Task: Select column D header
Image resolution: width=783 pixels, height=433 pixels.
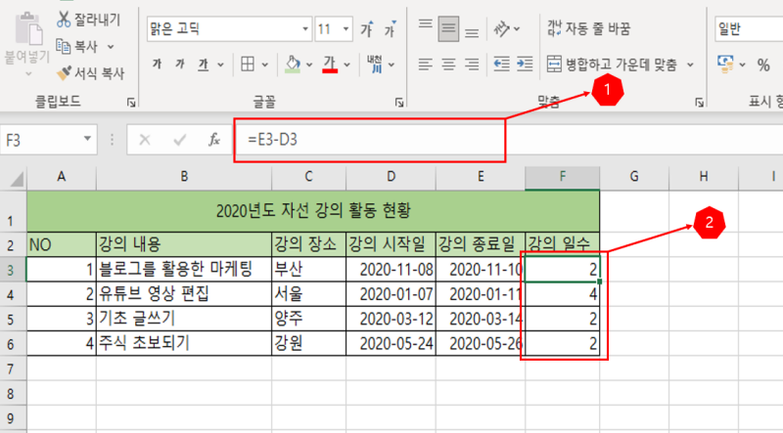Action: click(391, 177)
